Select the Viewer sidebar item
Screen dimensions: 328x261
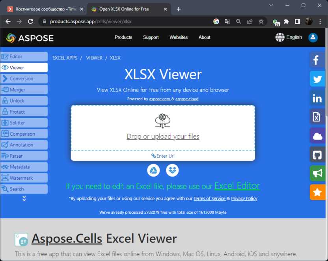pyautogui.click(x=24, y=67)
